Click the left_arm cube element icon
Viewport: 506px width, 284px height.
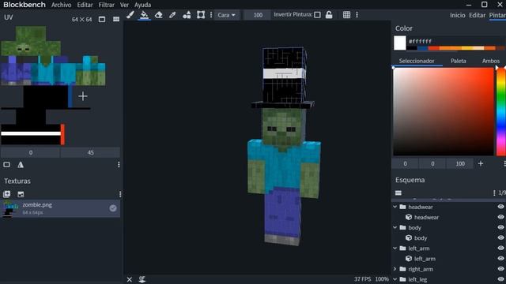pyautogui.click(x=409, y=259)
